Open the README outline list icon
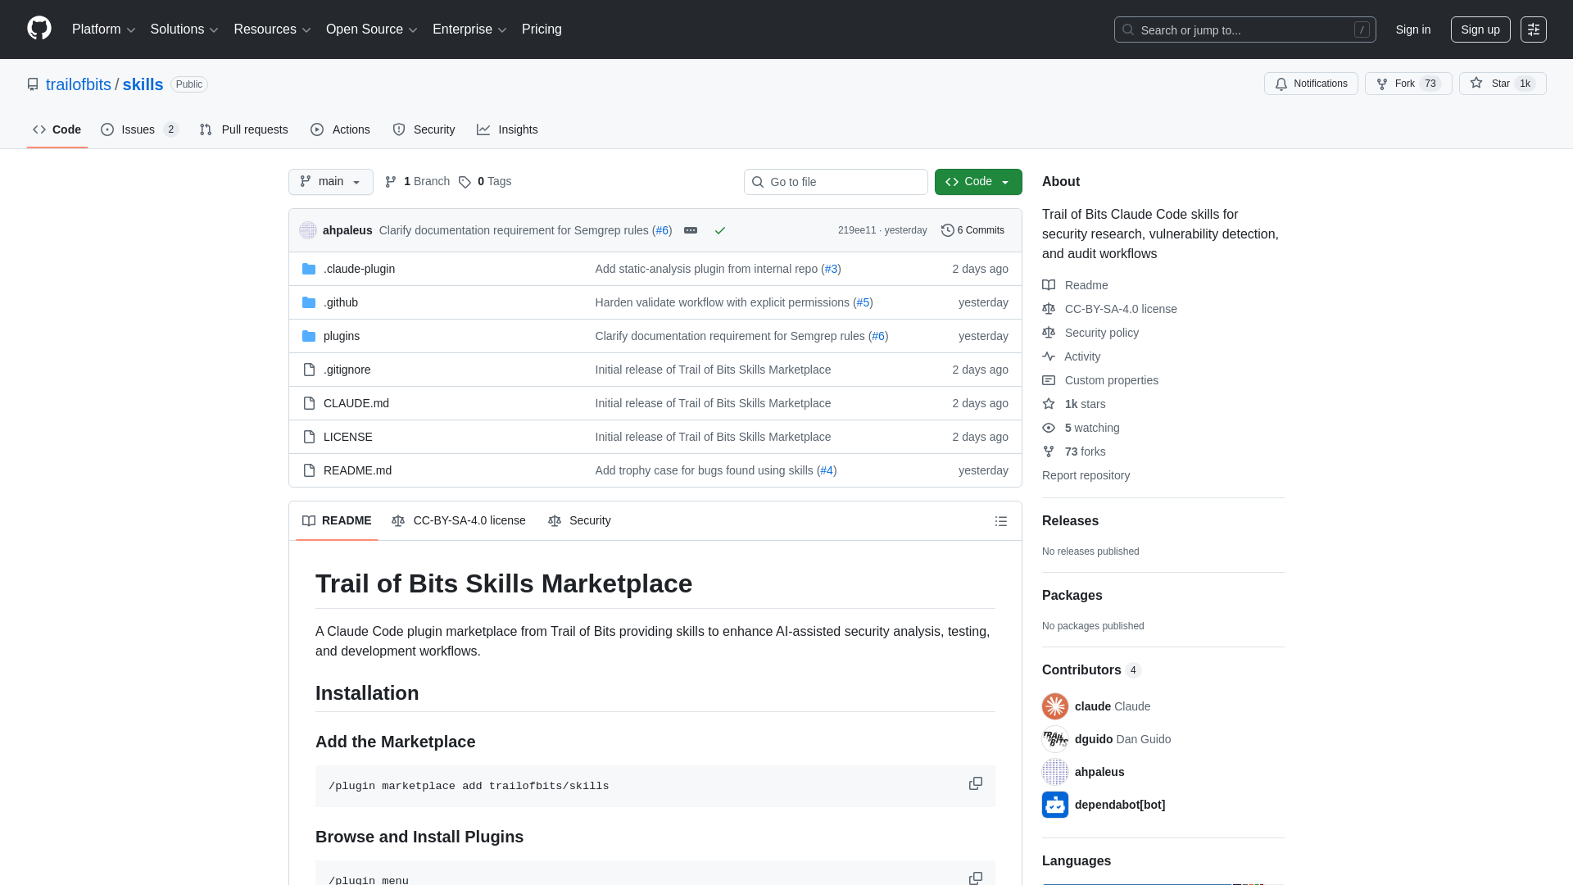The height and width of the screenshot is (885, 1573). point(1001,521)
